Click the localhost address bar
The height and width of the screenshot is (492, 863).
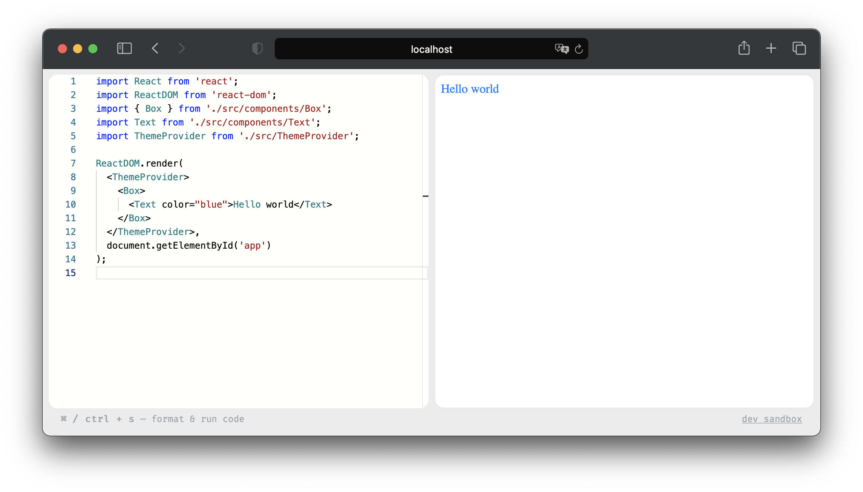point(431,49)
